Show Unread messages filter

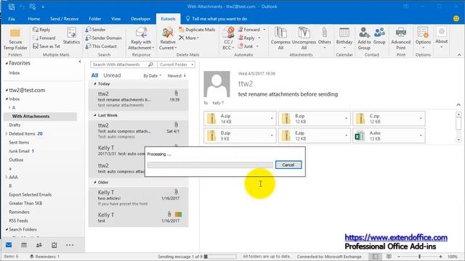112,75
